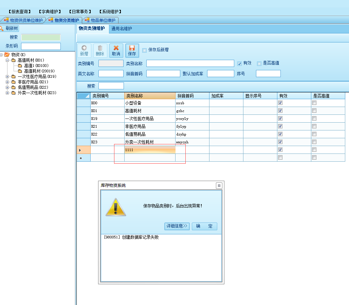Check the 是否高值 checkbox in the form

(x=259, y=64)
